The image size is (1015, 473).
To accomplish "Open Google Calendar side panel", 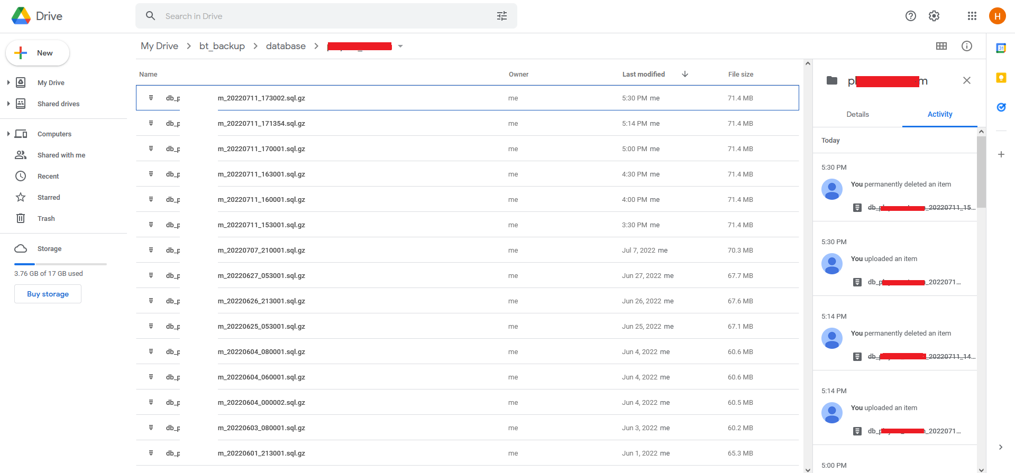I will [x=1001, y=48].
